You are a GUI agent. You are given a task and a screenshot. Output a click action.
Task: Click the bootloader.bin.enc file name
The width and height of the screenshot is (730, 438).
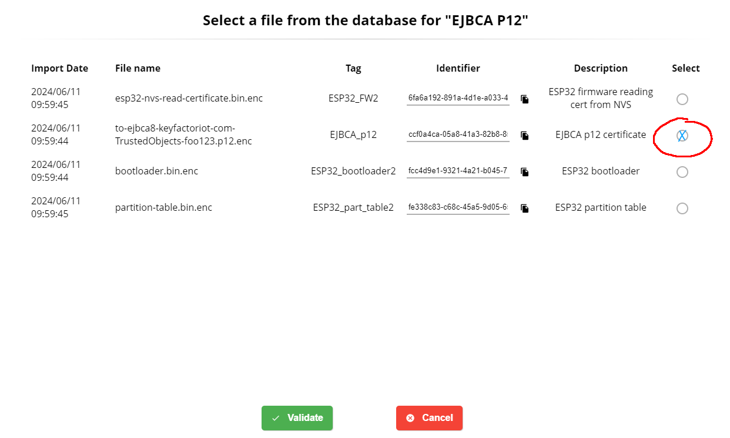click(x=156, y=171)
